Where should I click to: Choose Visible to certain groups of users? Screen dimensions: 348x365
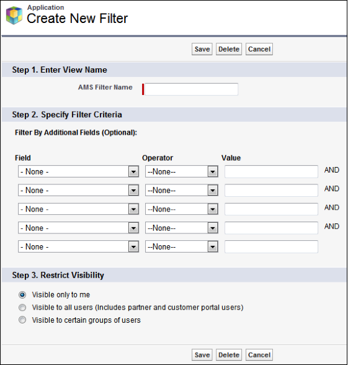click(x=22, y=320)
